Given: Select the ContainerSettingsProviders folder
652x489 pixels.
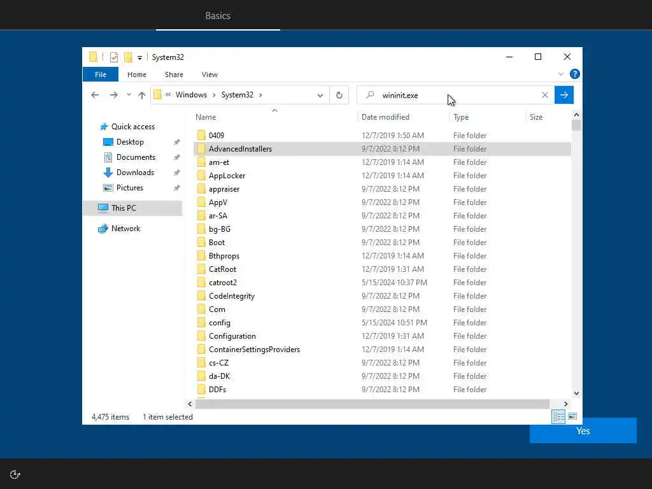Looking at the screenshot, I should 254,350.
